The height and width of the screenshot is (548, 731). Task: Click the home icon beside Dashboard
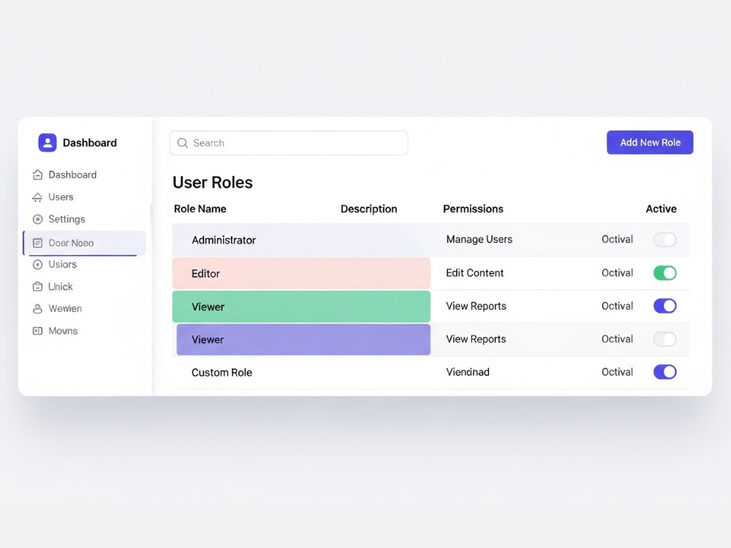[37, 175]
